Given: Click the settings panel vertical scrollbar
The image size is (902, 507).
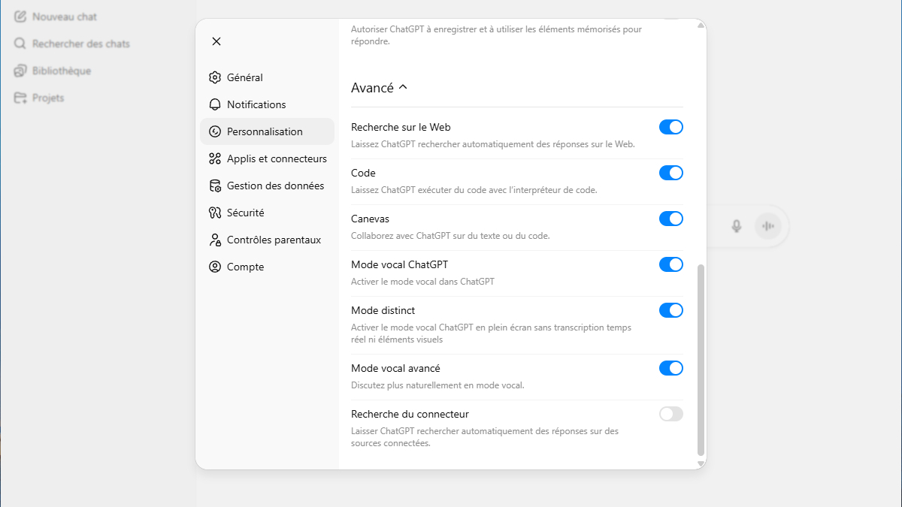Looking at the screenshot, I should point(701,359).
